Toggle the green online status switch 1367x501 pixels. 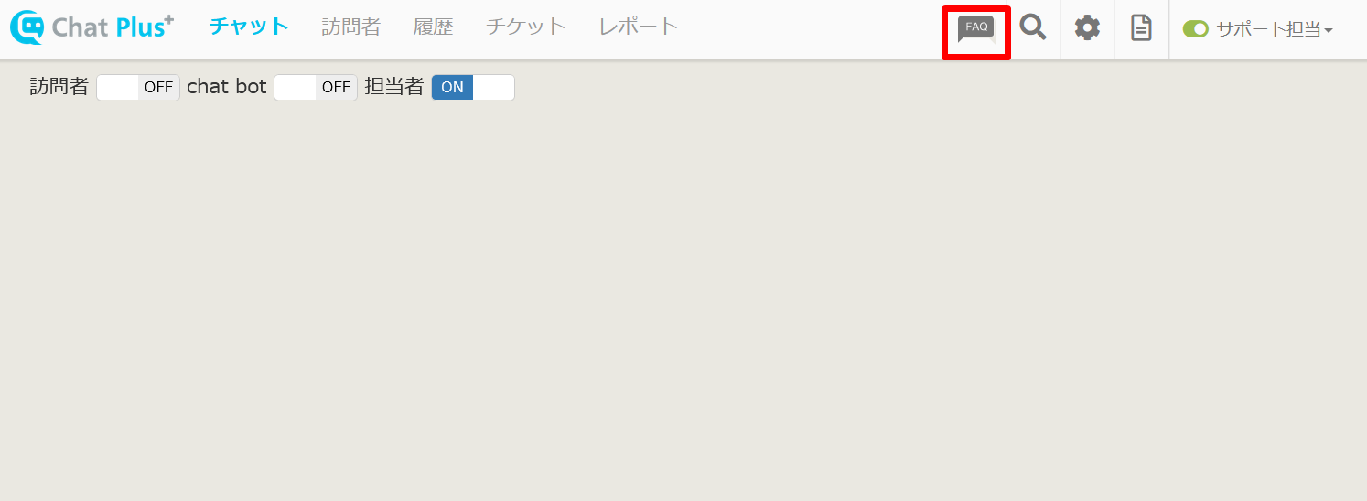click(x=1195, y=29)
